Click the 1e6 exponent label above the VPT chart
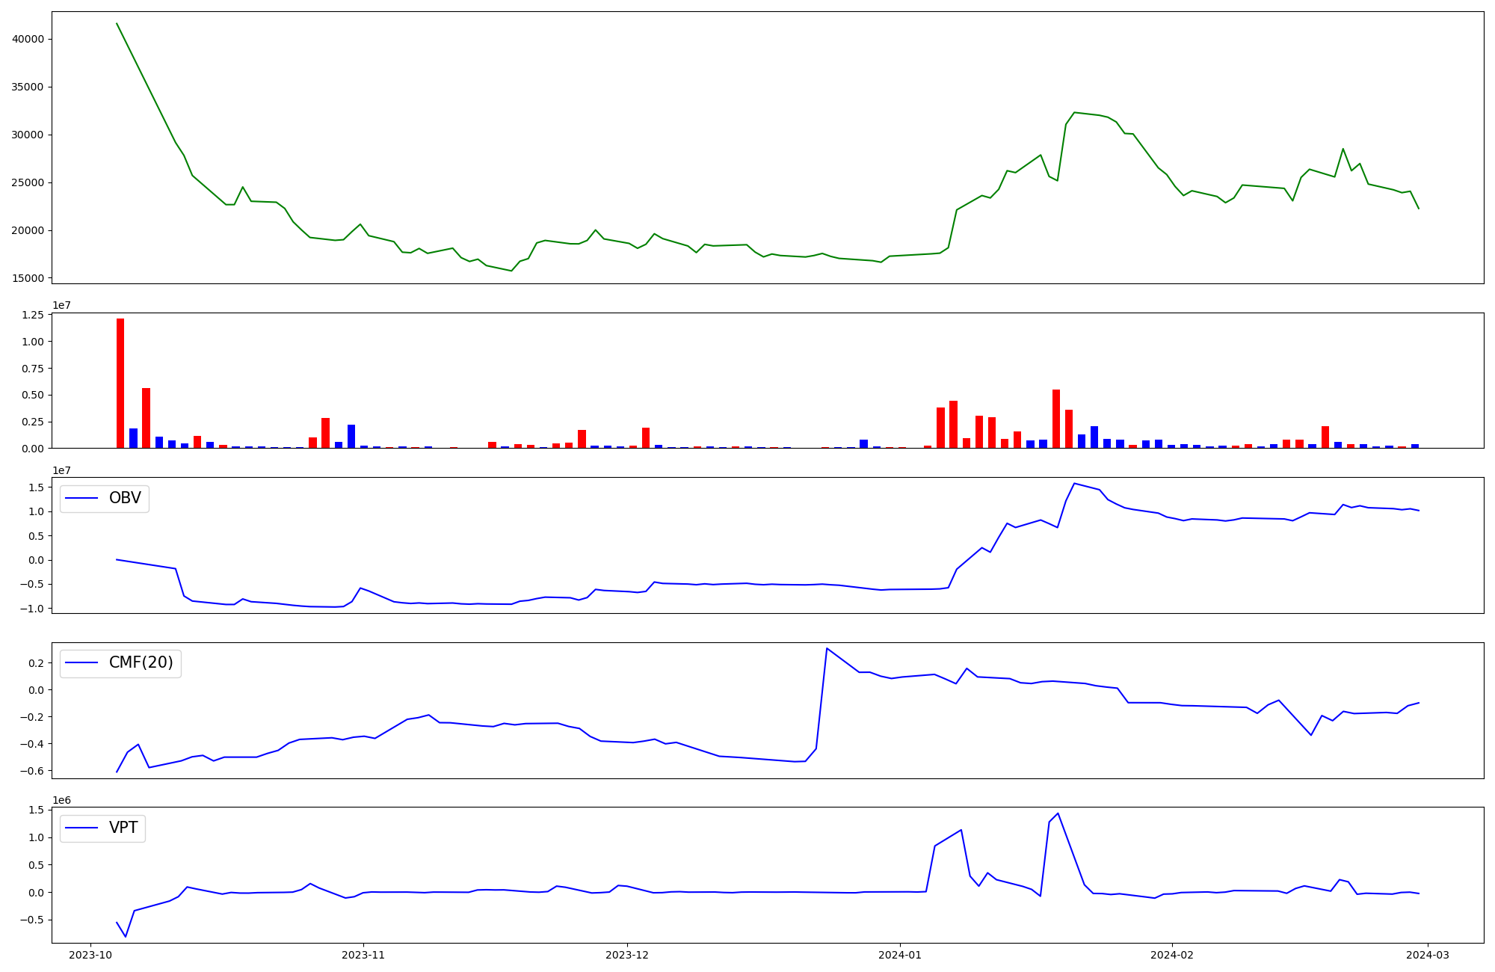 click(61, 800)
